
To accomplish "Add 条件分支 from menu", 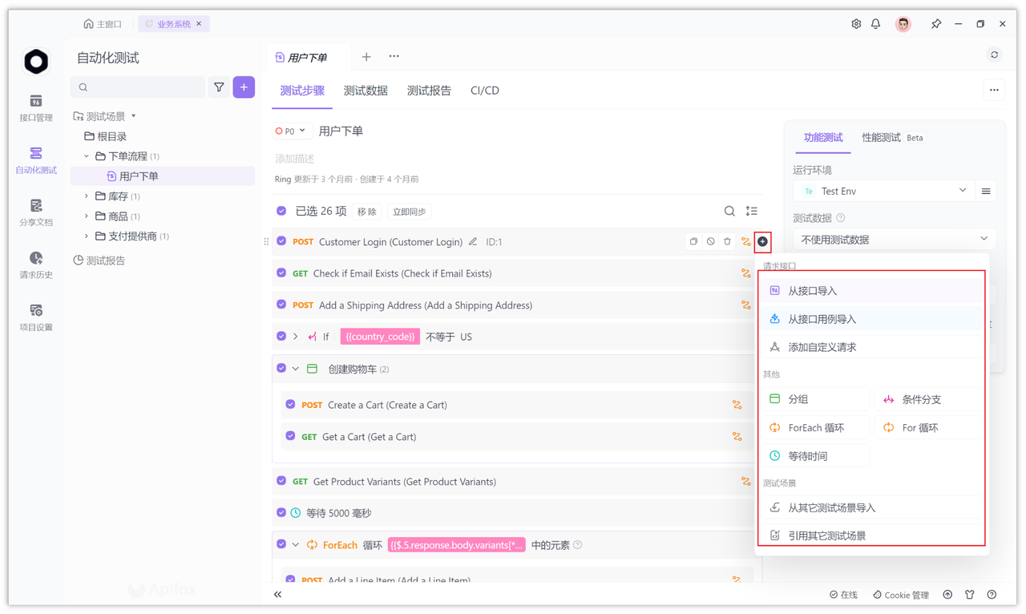I will pyautogui.click(x=929, y=399).
